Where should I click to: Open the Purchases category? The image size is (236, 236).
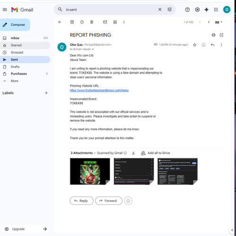[x=25, y=74]
